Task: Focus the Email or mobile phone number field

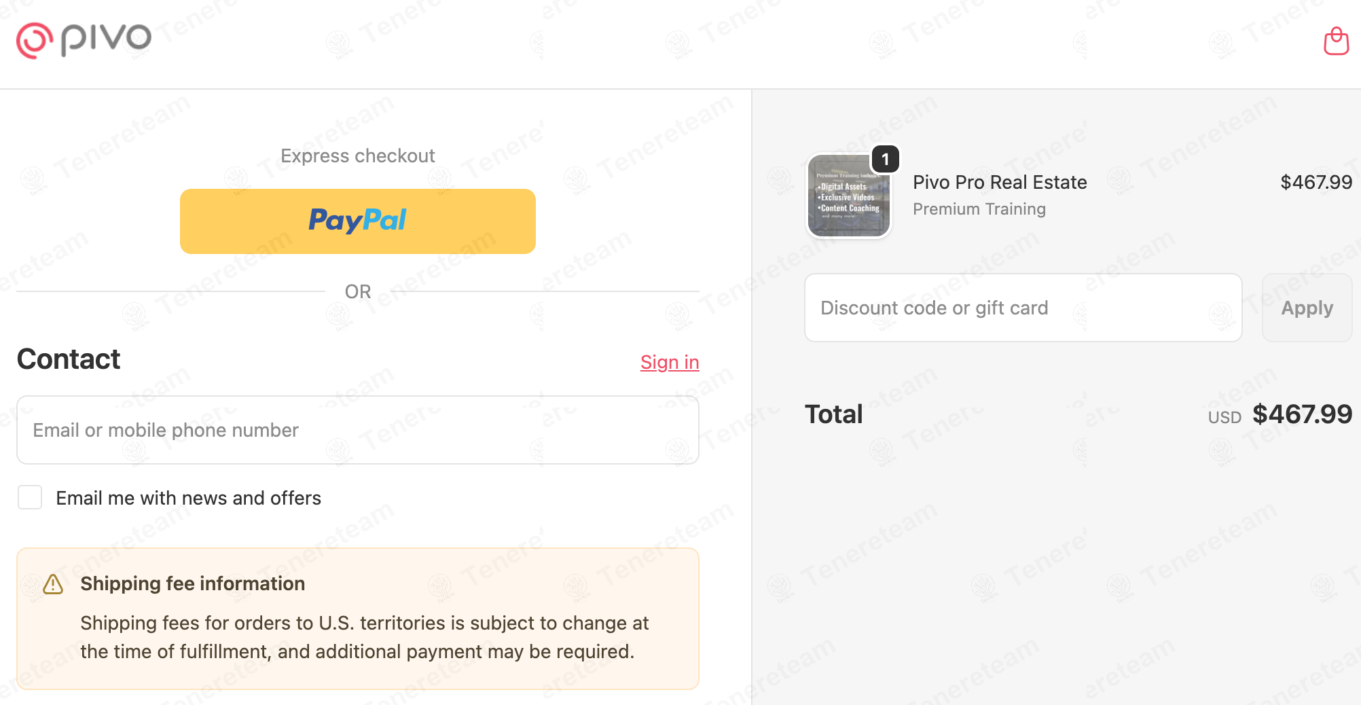Action: (x=358, y=430)
